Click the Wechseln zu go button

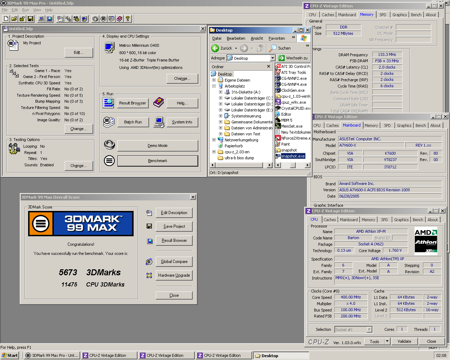click(x=293, y=58)
